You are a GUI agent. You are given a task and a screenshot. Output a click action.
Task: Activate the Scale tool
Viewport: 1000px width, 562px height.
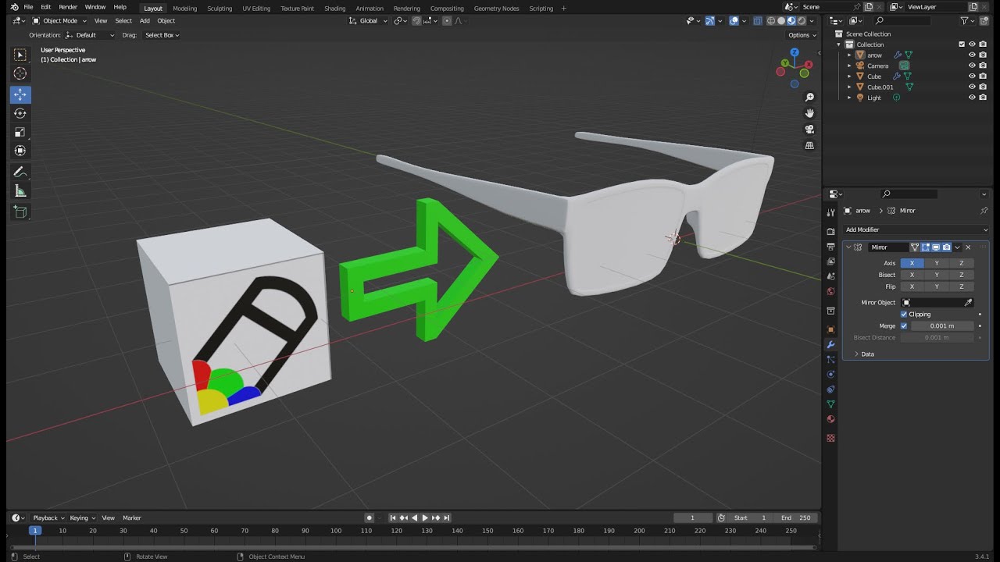[x=20, y=132]
